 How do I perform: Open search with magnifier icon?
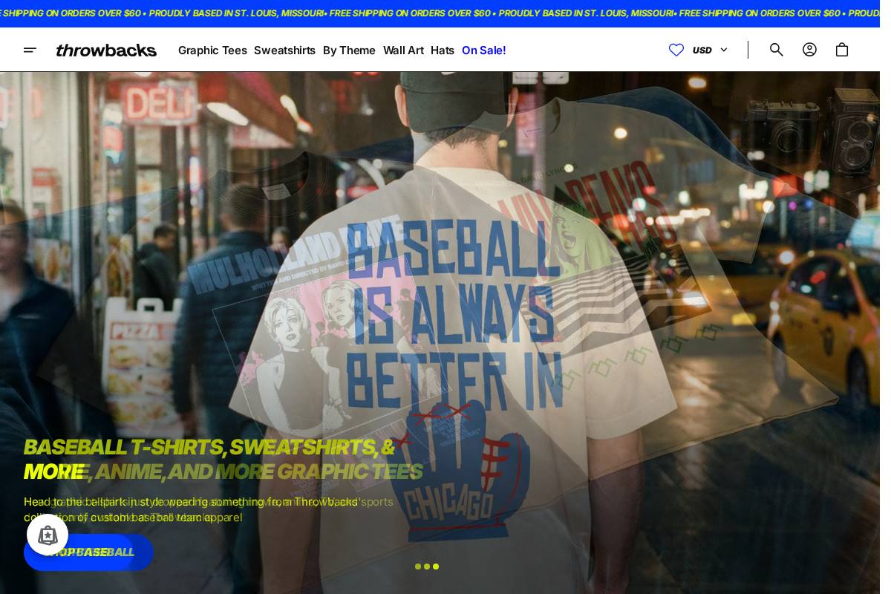[777, 50]
